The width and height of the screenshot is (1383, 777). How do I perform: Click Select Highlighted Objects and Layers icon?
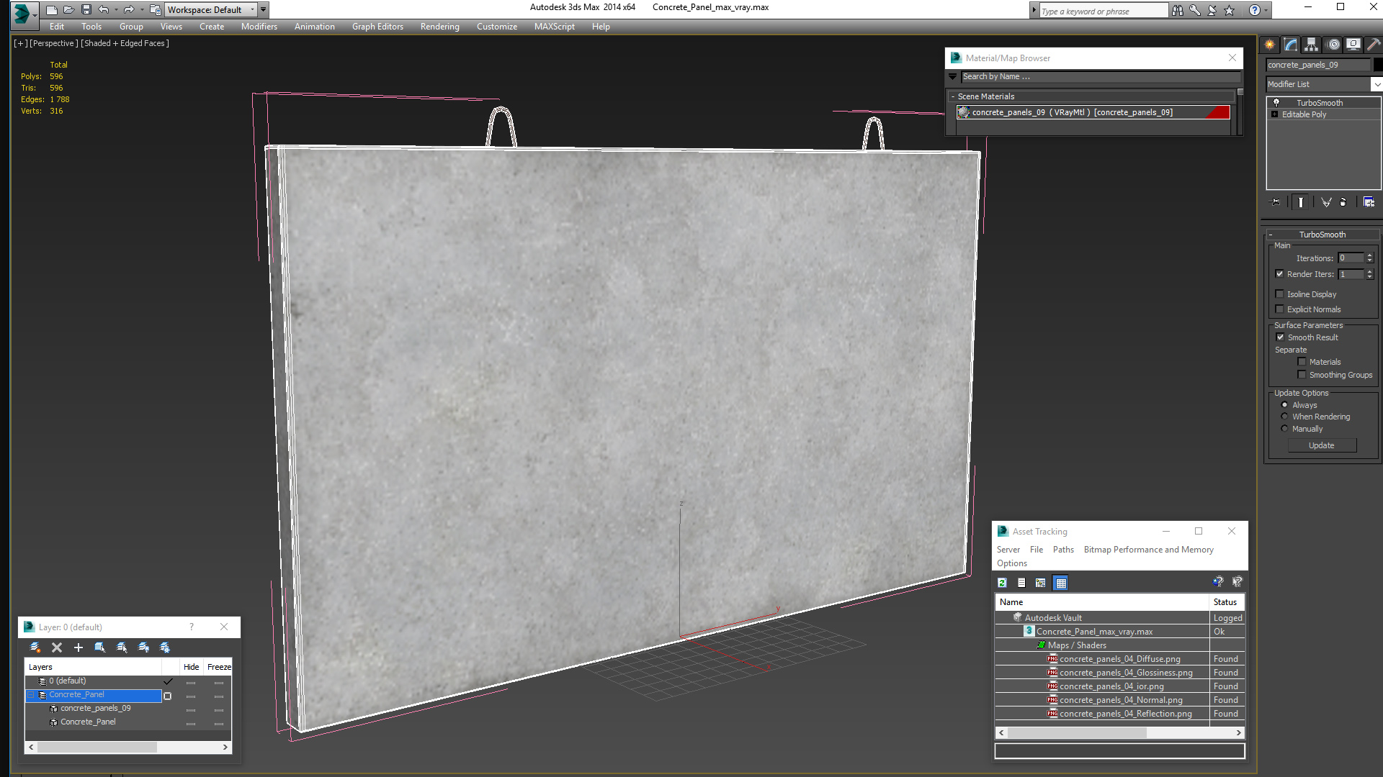click(100, 647)
